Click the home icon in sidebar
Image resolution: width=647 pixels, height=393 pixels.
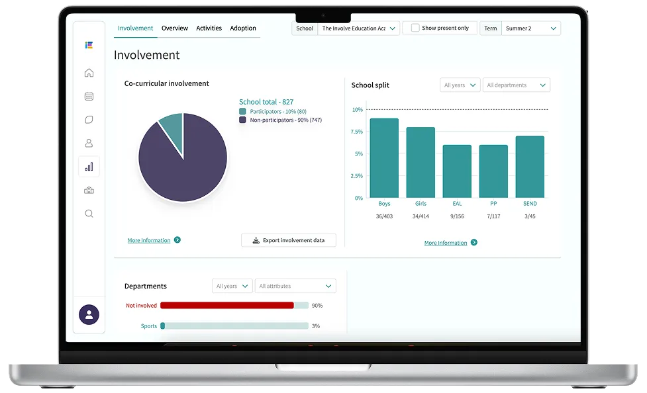point(89,73)
